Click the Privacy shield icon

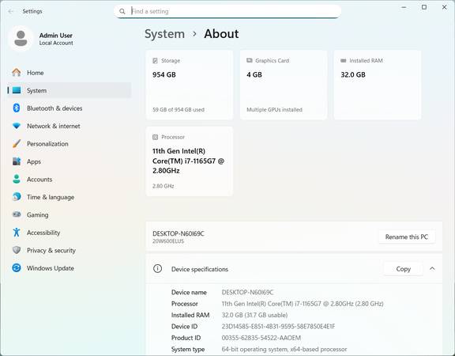17,250
